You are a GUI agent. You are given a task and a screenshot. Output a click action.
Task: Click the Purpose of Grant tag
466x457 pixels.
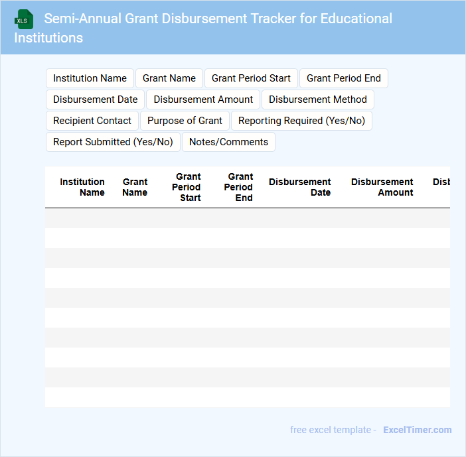(185, 121)
